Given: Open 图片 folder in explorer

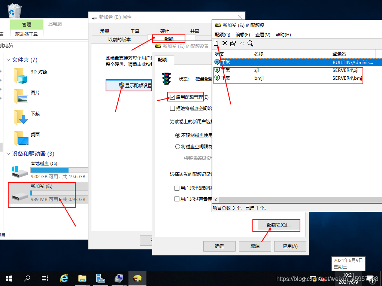Looking at the screenshot, I should pos(27,96).
